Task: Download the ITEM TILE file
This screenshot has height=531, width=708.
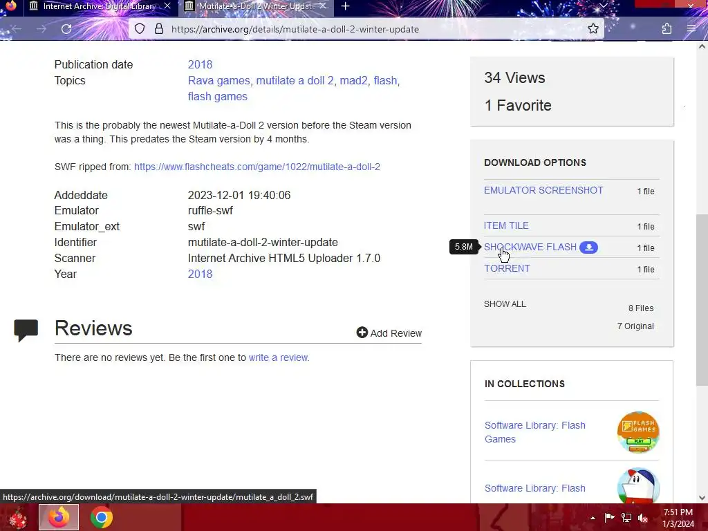Action: coord(506,226)
